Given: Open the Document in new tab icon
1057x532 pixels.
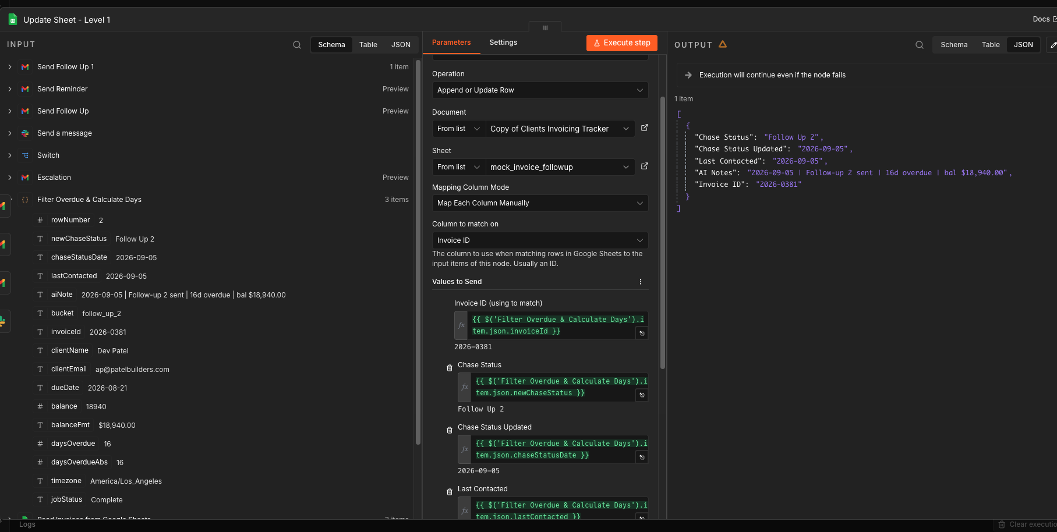Looking at the screenshot, I should 645,128.
